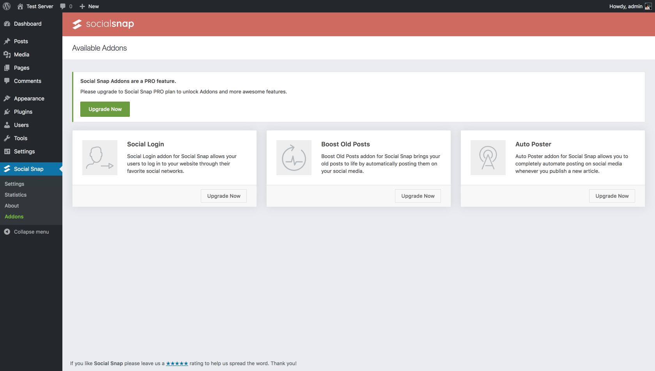Click Upgrade Now for Auto Poster
Image resolution: width=655 pixels, height=371 pixels.
612,196
